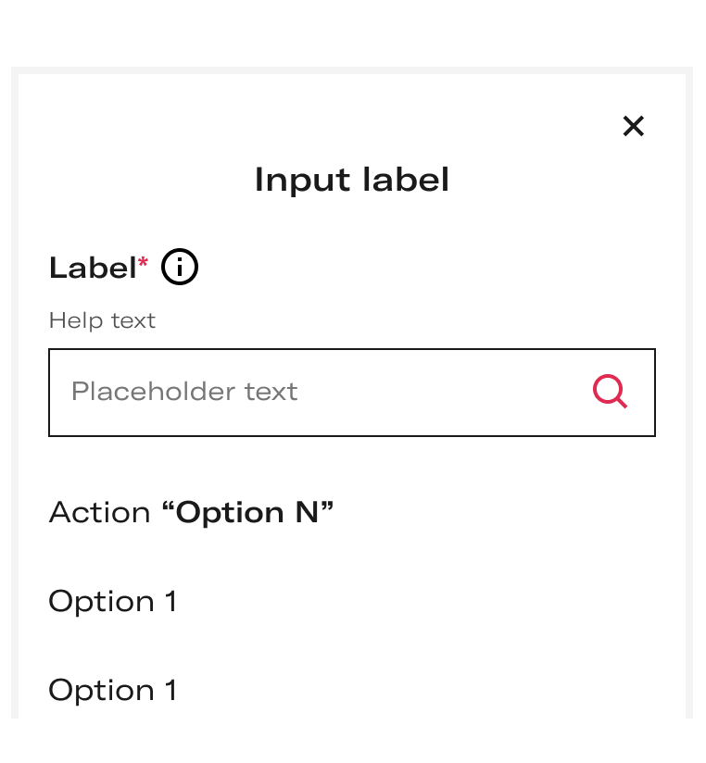Choose the last Option 1 list item

click(352, 690)
